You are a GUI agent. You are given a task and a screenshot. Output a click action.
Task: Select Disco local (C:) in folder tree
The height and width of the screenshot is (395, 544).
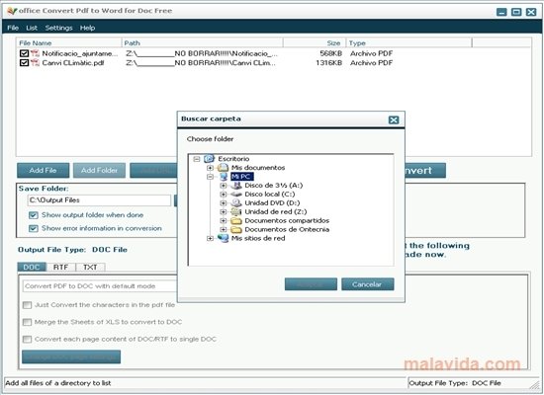pos(270,195)
